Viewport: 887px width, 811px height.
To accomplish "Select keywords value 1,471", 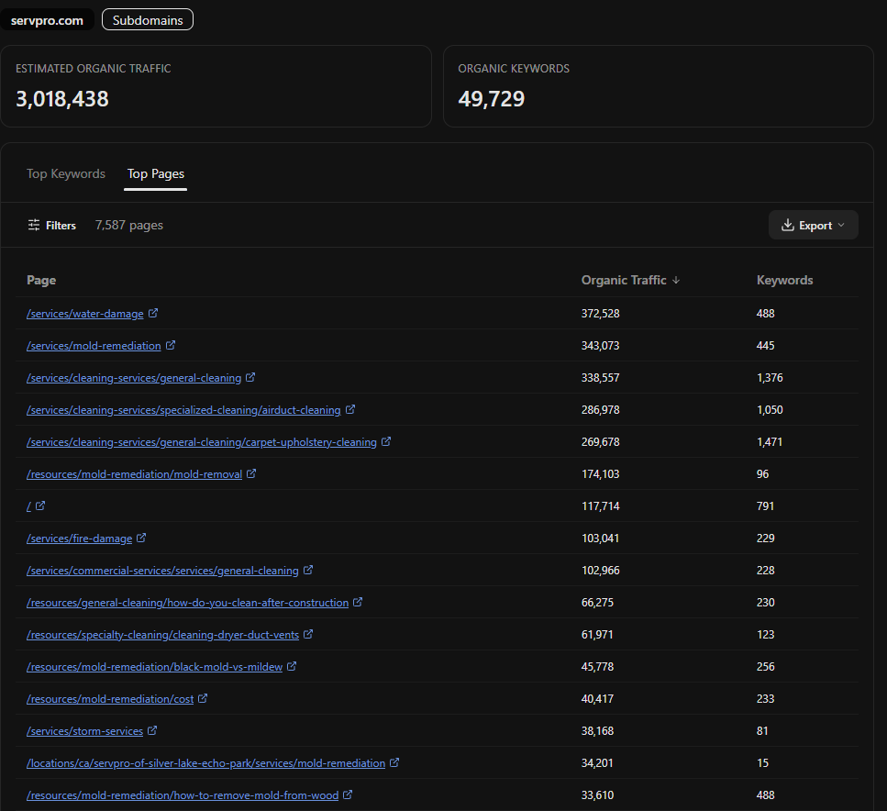I will tap(770, 442).
